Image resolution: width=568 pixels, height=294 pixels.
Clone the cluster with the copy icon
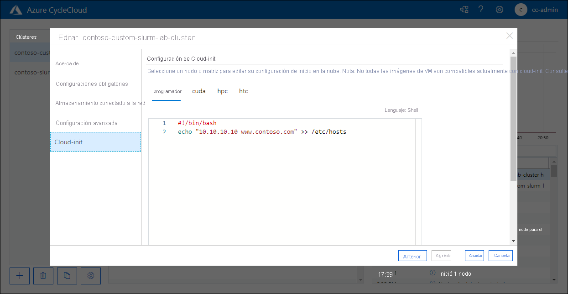67,276
